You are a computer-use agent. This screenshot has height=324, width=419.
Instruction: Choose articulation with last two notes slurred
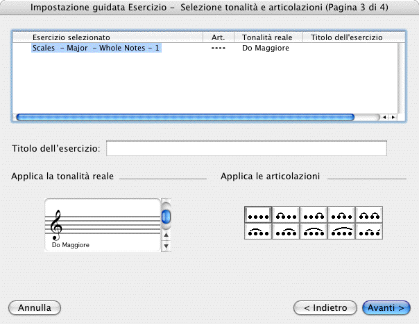click(314, 215)
